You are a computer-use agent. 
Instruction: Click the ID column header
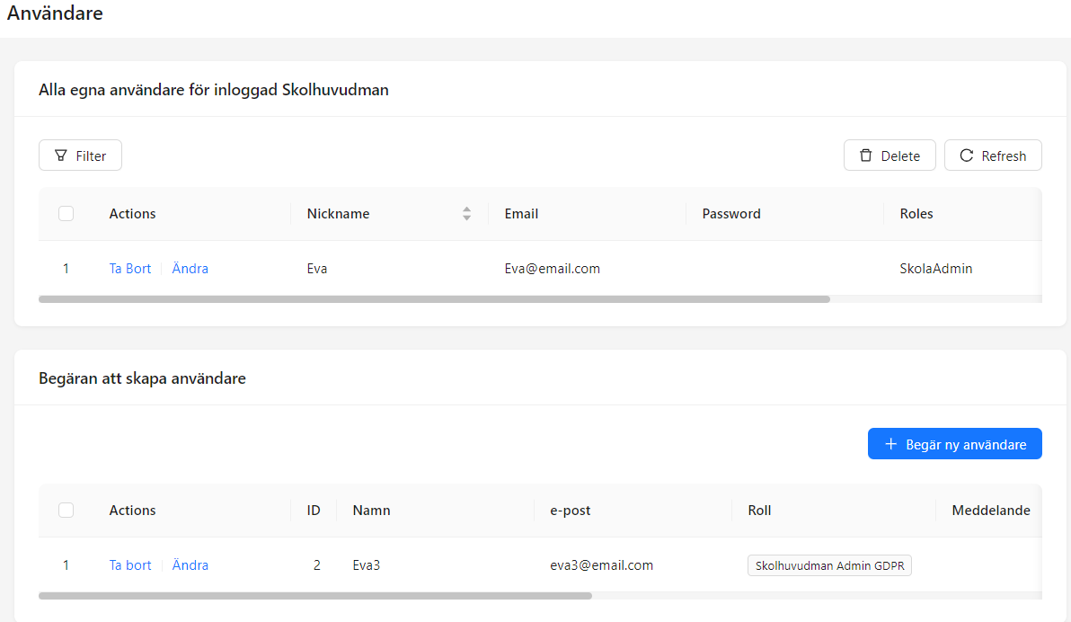click(314, 511)
